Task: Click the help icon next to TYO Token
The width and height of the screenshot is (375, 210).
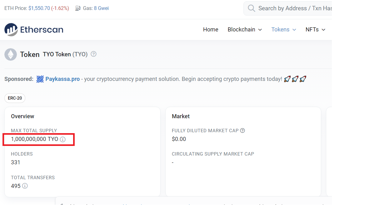Action: (x=93, y=54)
